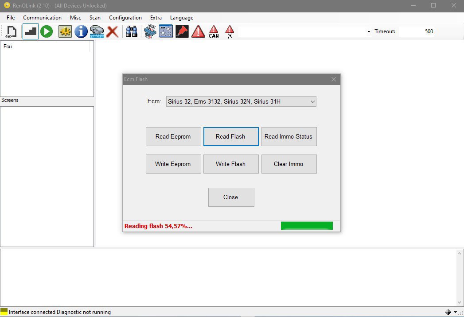Expand the toolbar combo box arrow
Viewport: 464px width, 317px height.
(x=369, y=31)
